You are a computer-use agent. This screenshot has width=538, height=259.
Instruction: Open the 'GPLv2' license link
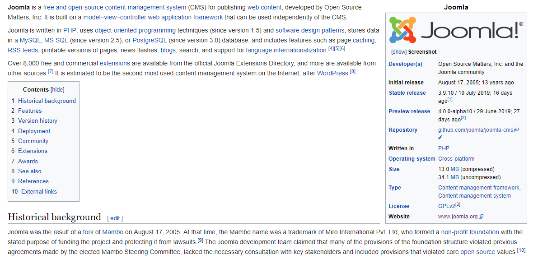pos(446,206)
